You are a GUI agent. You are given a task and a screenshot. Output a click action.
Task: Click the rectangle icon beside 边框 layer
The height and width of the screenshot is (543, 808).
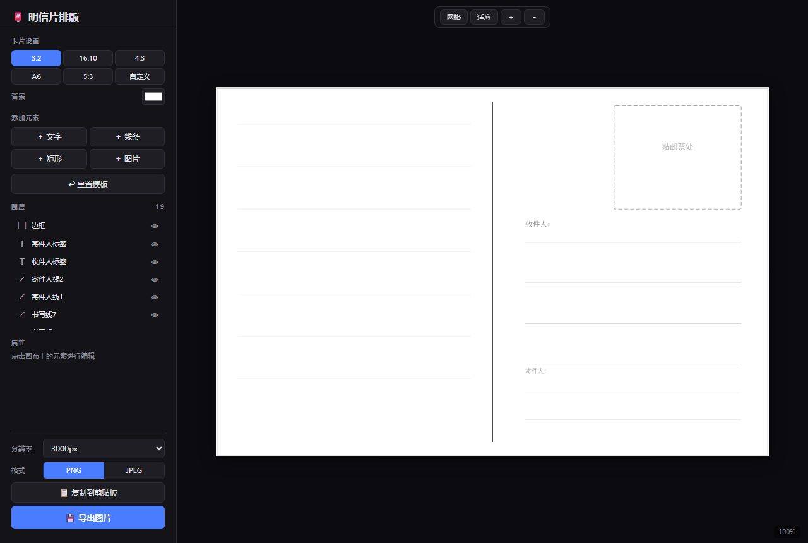22,225
